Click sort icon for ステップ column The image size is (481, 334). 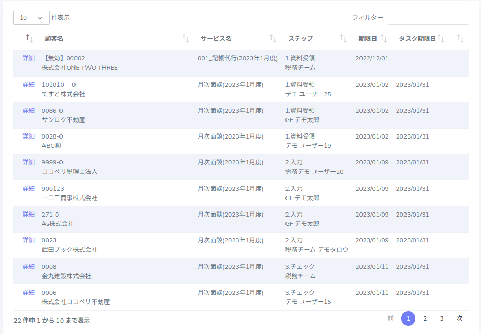pos(343,38)
